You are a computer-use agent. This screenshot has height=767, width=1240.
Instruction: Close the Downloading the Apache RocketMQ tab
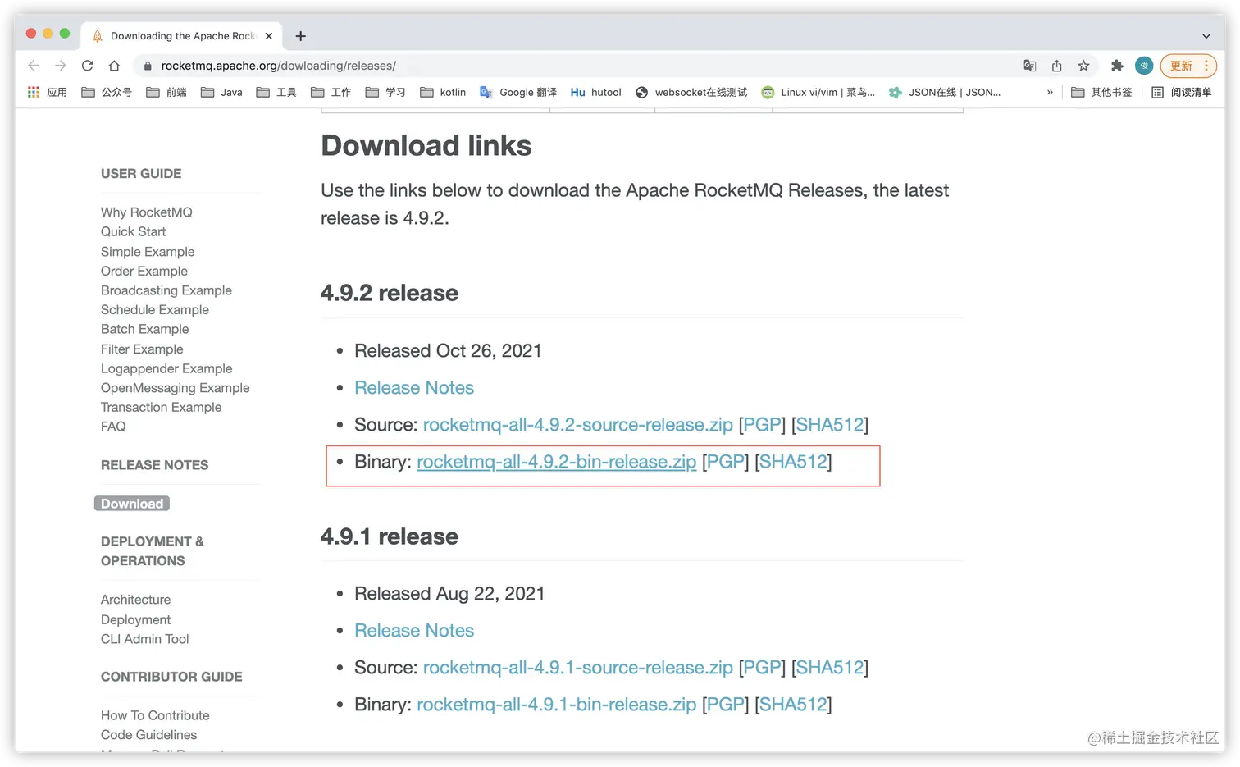point(268,36)
